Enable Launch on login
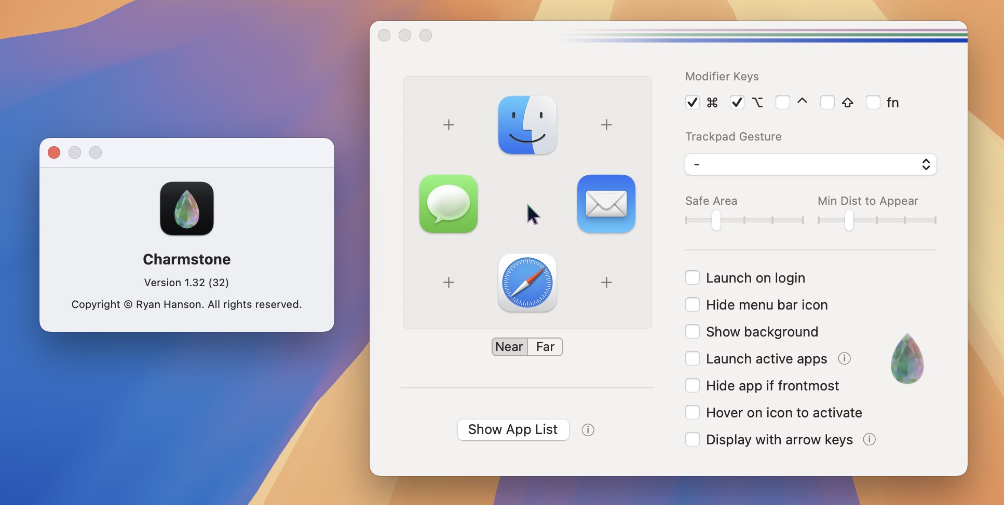Viewport: 1004px width, 505px height. click(x=693, y=277)
